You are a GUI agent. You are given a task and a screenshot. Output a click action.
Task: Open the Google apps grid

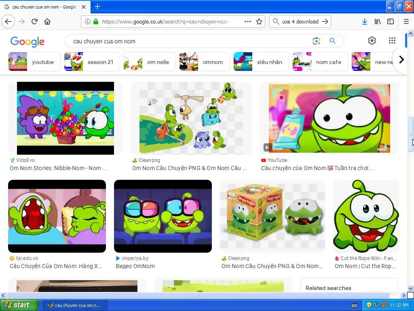392,40
